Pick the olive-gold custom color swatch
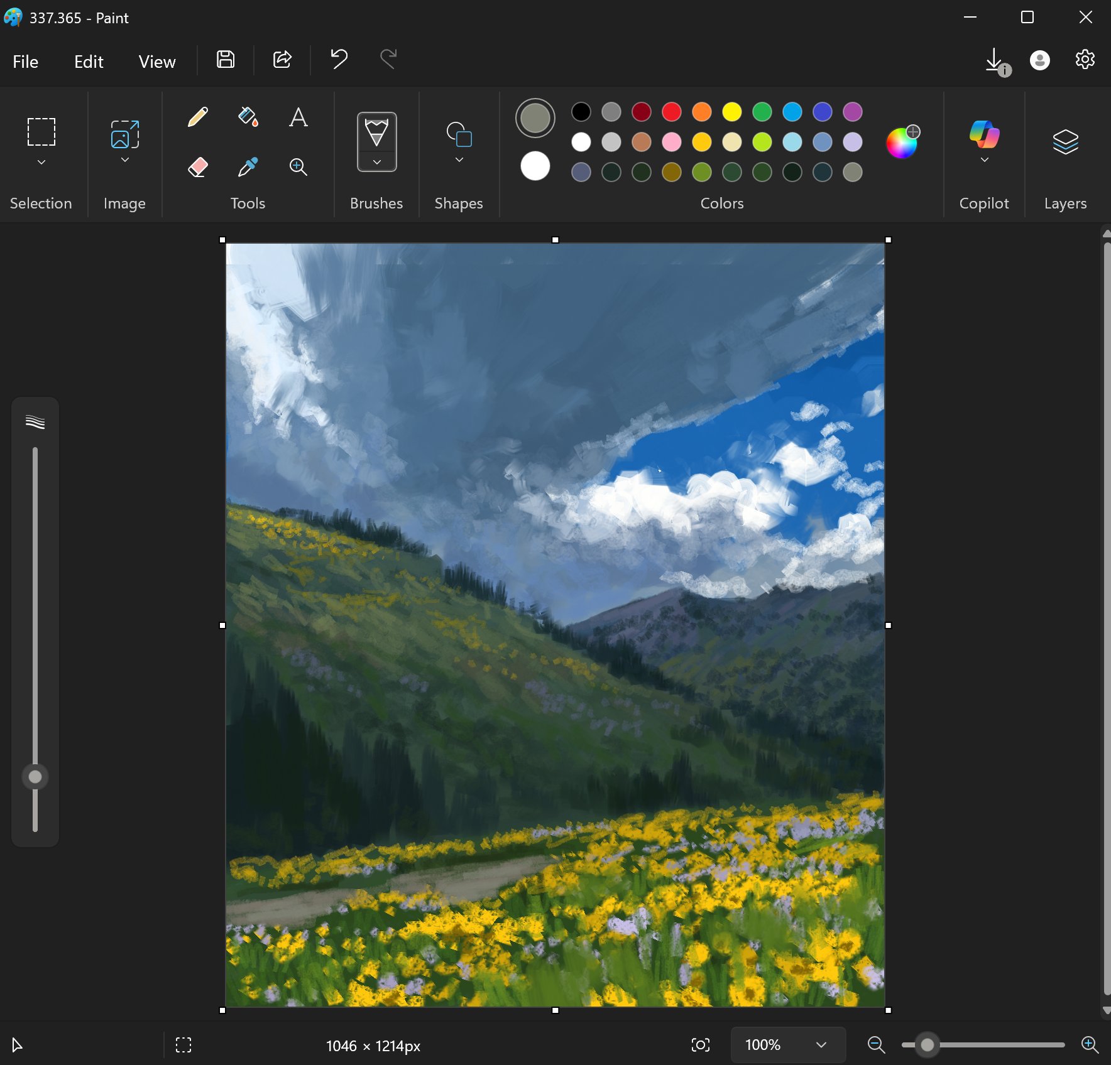 point(672,172)
